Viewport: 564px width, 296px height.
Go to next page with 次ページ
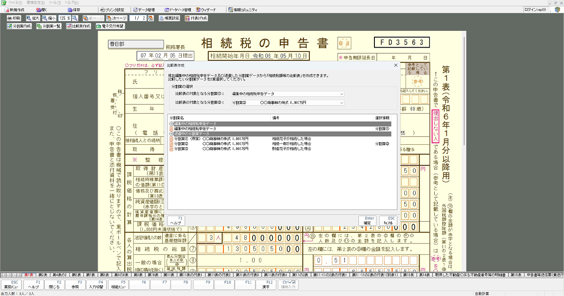click(116, 18)
